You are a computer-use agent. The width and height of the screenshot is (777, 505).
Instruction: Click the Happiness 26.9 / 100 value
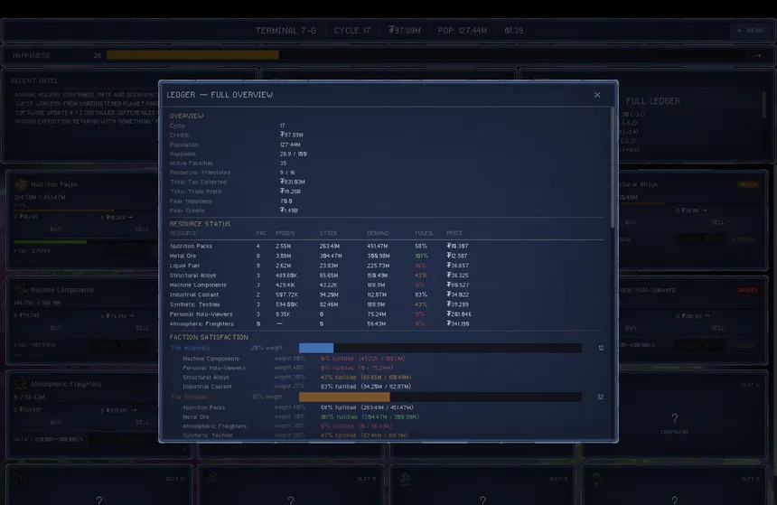tap(294, 154)
